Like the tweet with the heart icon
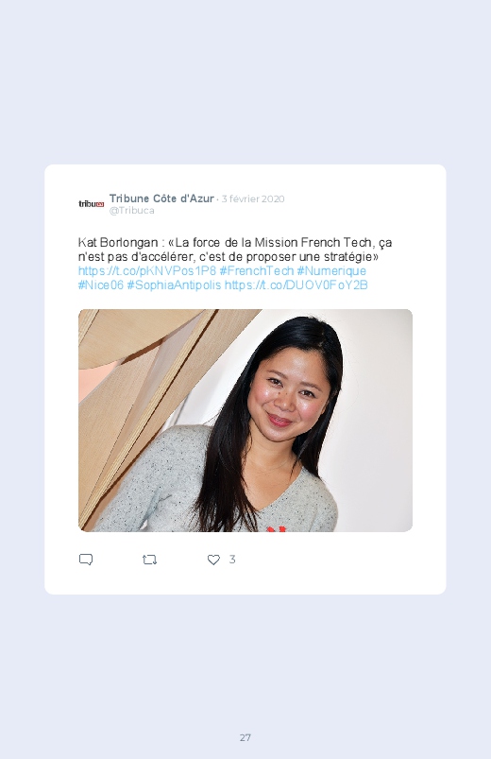This screenshot has width=491, height=759. click(x=213, y=560)
